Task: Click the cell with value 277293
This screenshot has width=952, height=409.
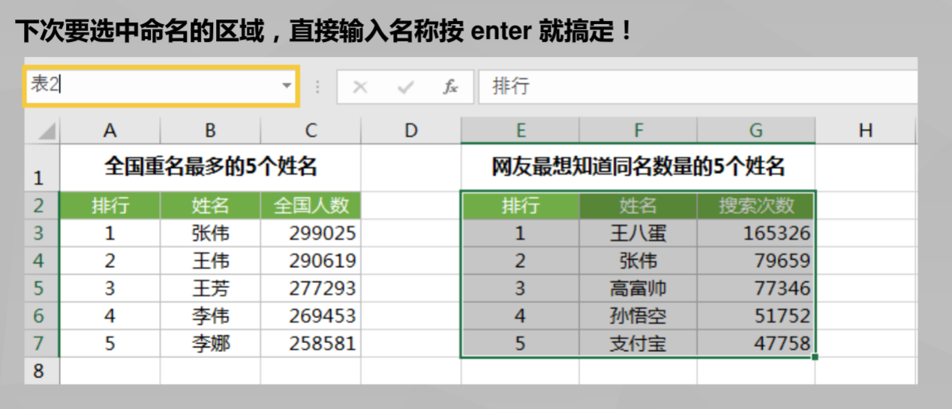Action: click(311, 288)
